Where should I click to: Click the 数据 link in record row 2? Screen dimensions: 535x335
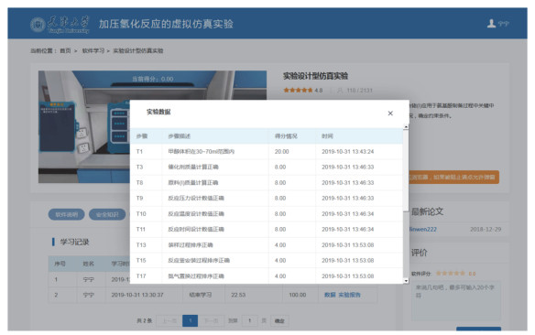[330, 295]
